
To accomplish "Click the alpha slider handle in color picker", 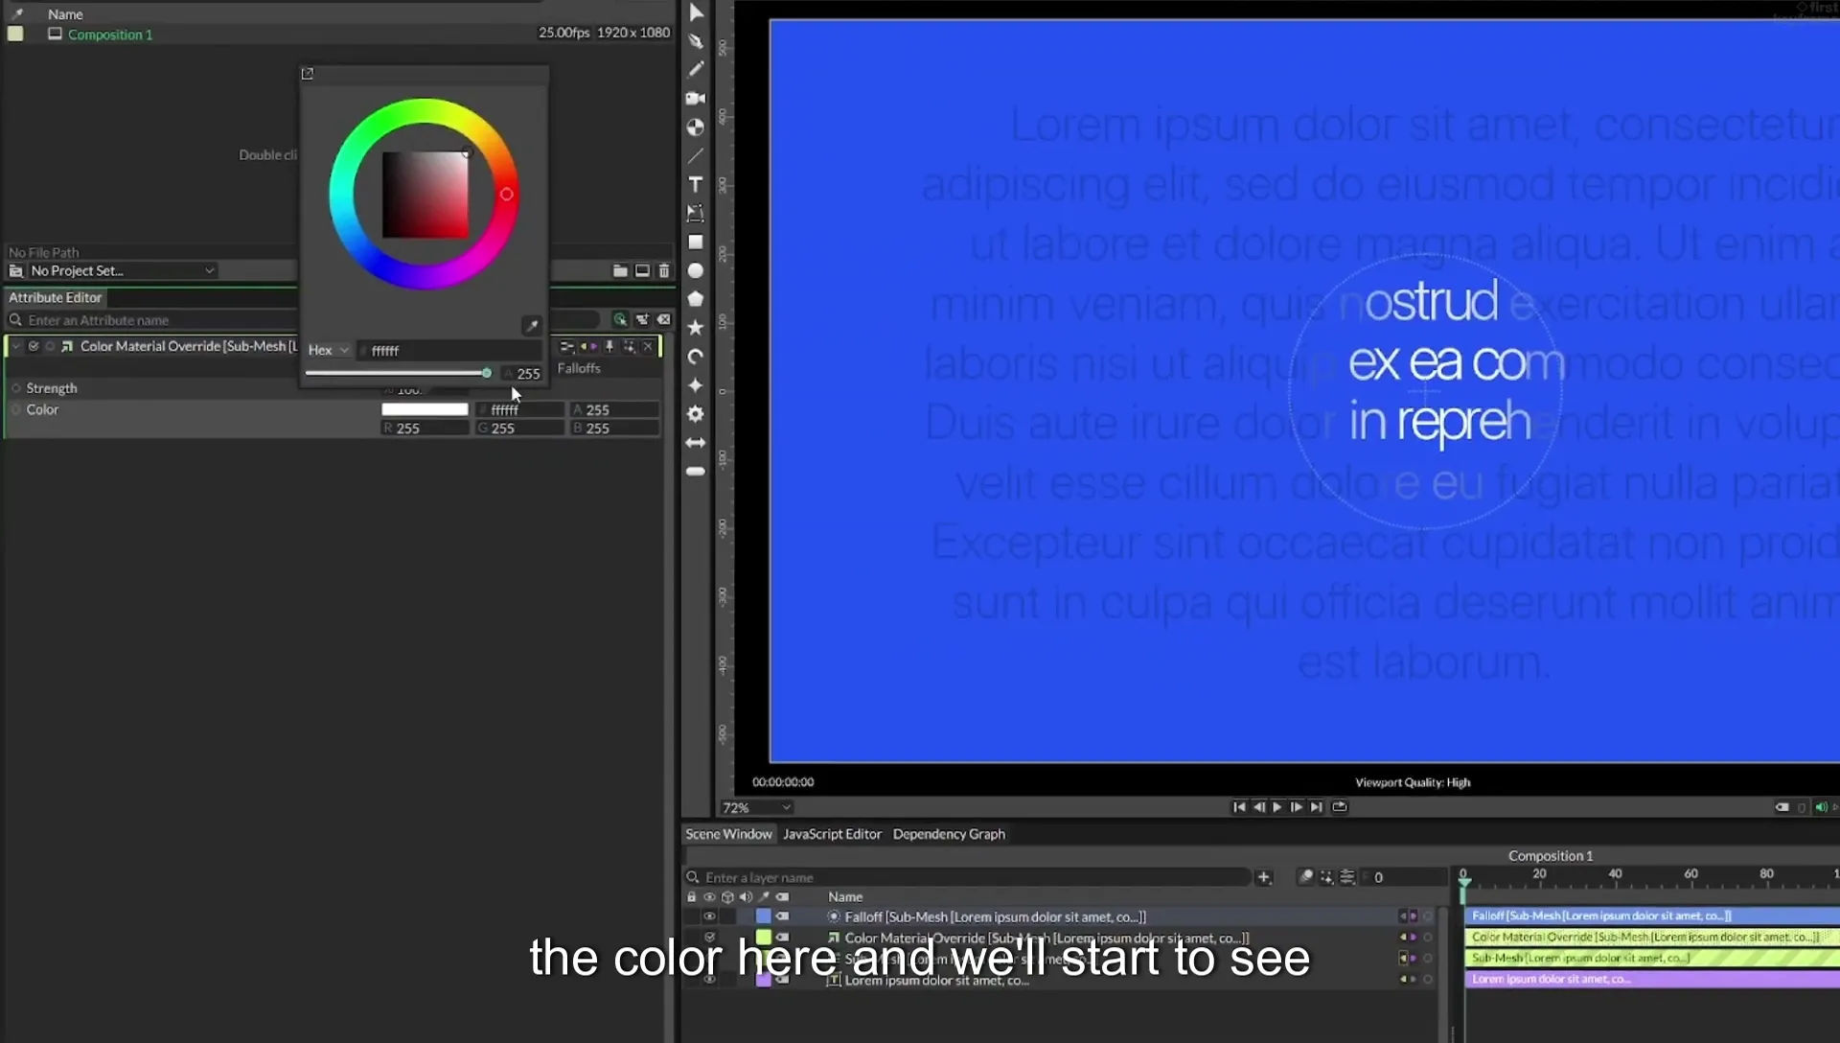I will (x=486, y=373).
